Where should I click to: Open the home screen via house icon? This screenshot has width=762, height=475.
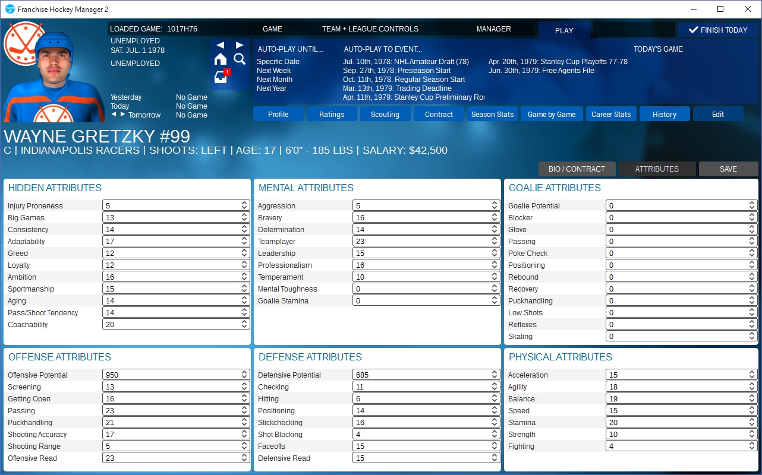pos(221,59)
